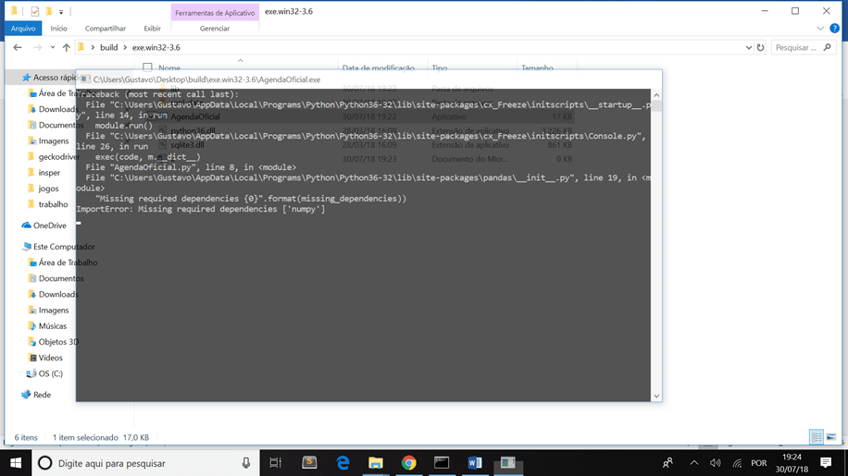Open the Compartilhar ribbon tab
848x476 pixels.
[105, 28]
